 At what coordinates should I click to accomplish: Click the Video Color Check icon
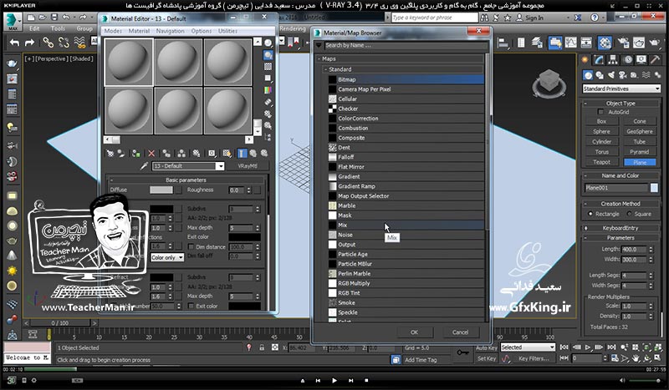(268, 90)
